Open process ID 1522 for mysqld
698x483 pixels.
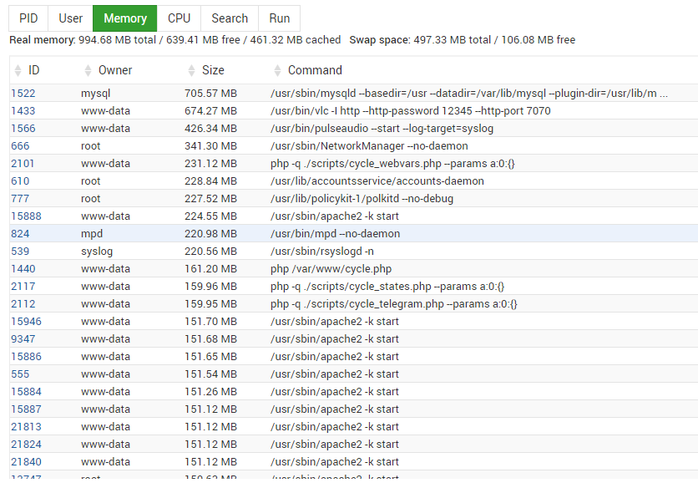(23, 94)
